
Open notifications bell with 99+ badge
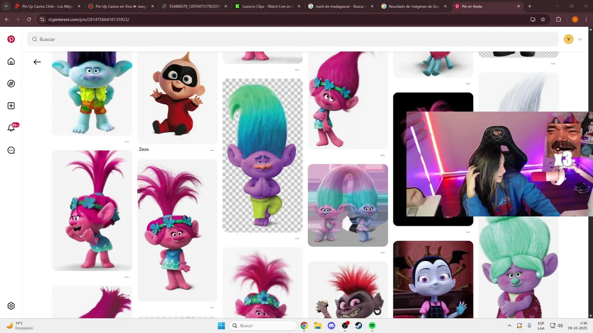click(x=12, y=128)
